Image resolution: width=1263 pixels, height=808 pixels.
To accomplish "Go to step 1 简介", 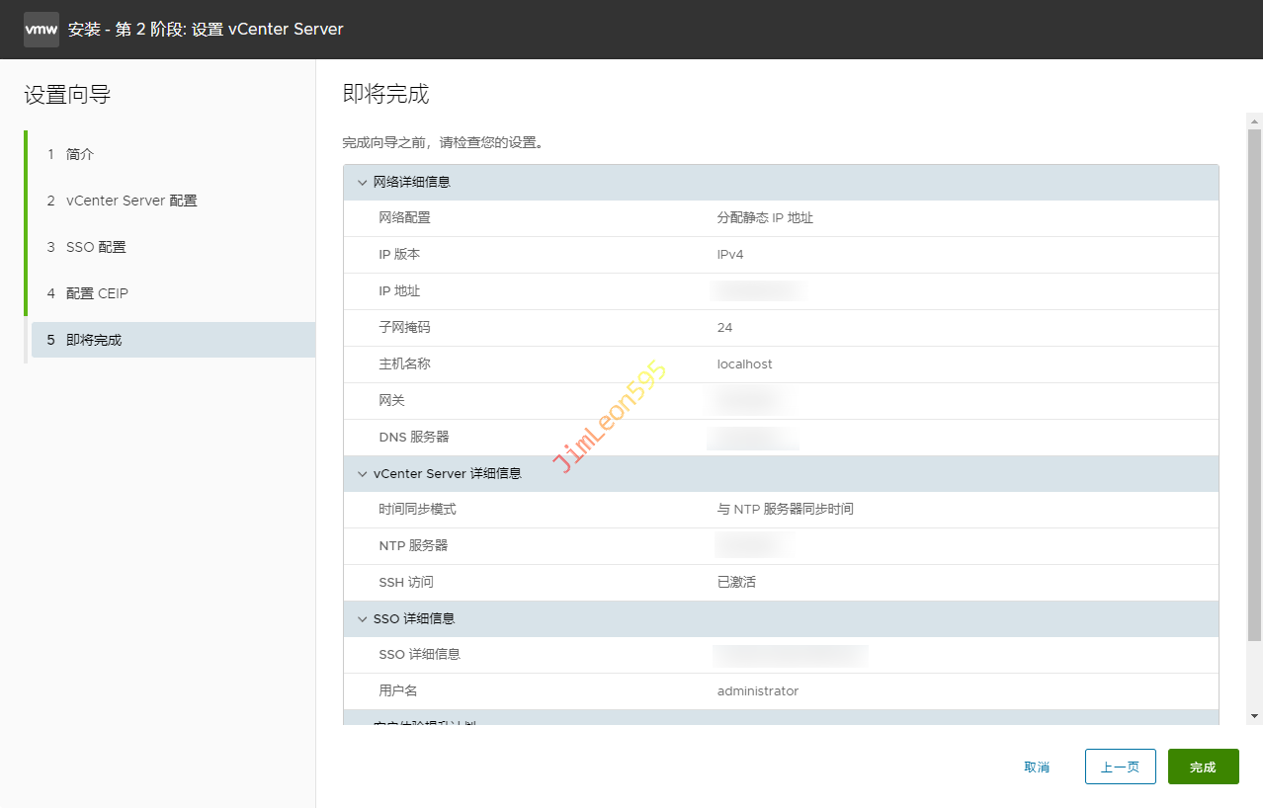I will pyautogui.click(x=79, y=154).
